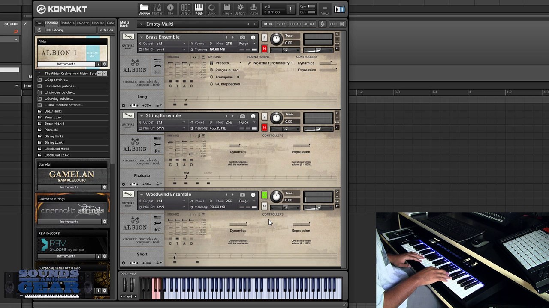Image resolution: width=549 pixels, height=308 pixels.
Task: Mute the Woodwind Ensemble instrument
Action: (264, 206)
